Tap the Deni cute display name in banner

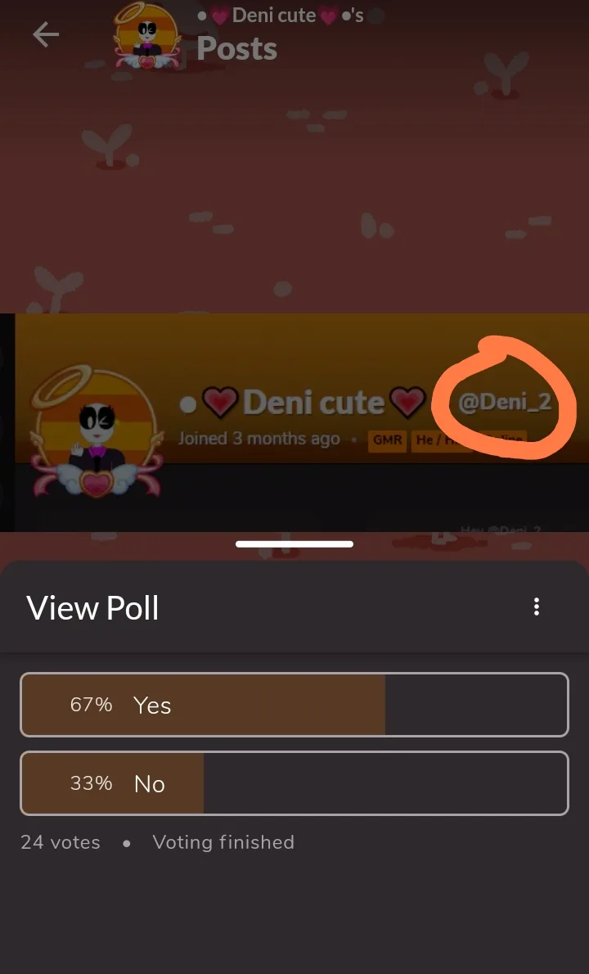(313, 403)
